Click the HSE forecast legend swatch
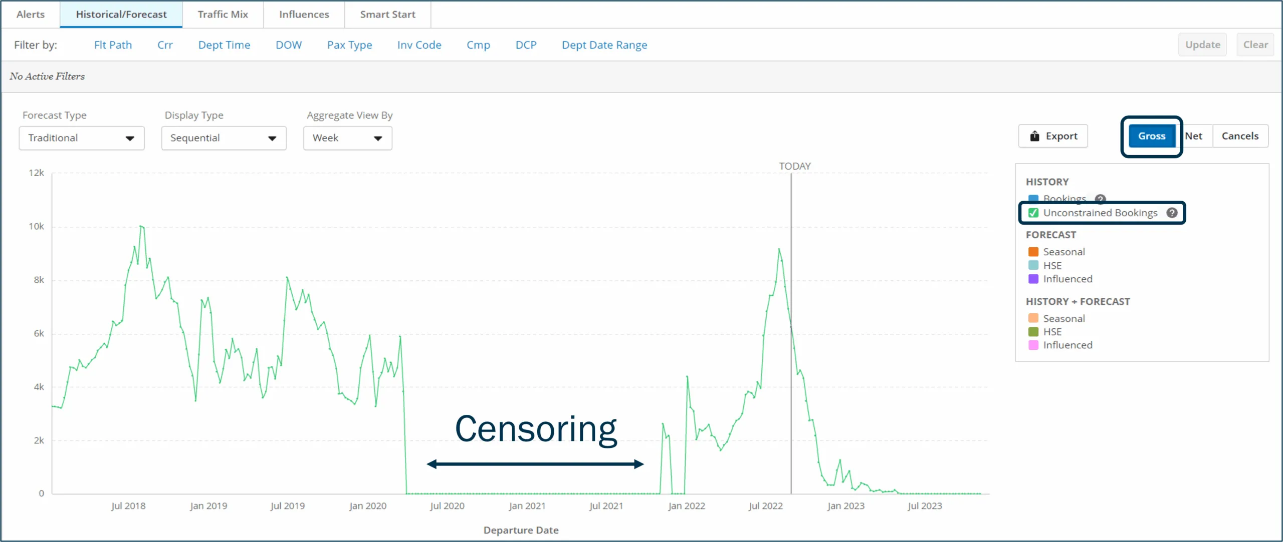The width and height of the screenshot is (1283, 542). coord(1033,265)
